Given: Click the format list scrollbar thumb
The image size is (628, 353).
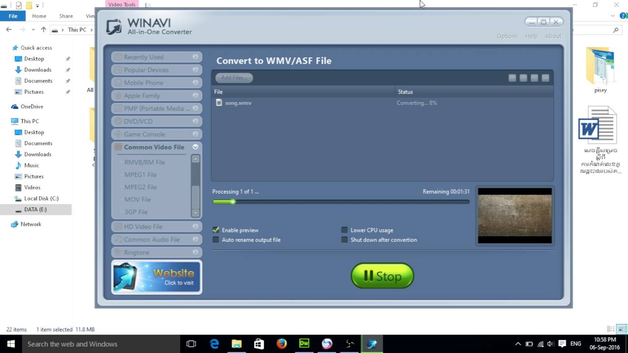Looking at the screenshot, I should click(196, 197).
